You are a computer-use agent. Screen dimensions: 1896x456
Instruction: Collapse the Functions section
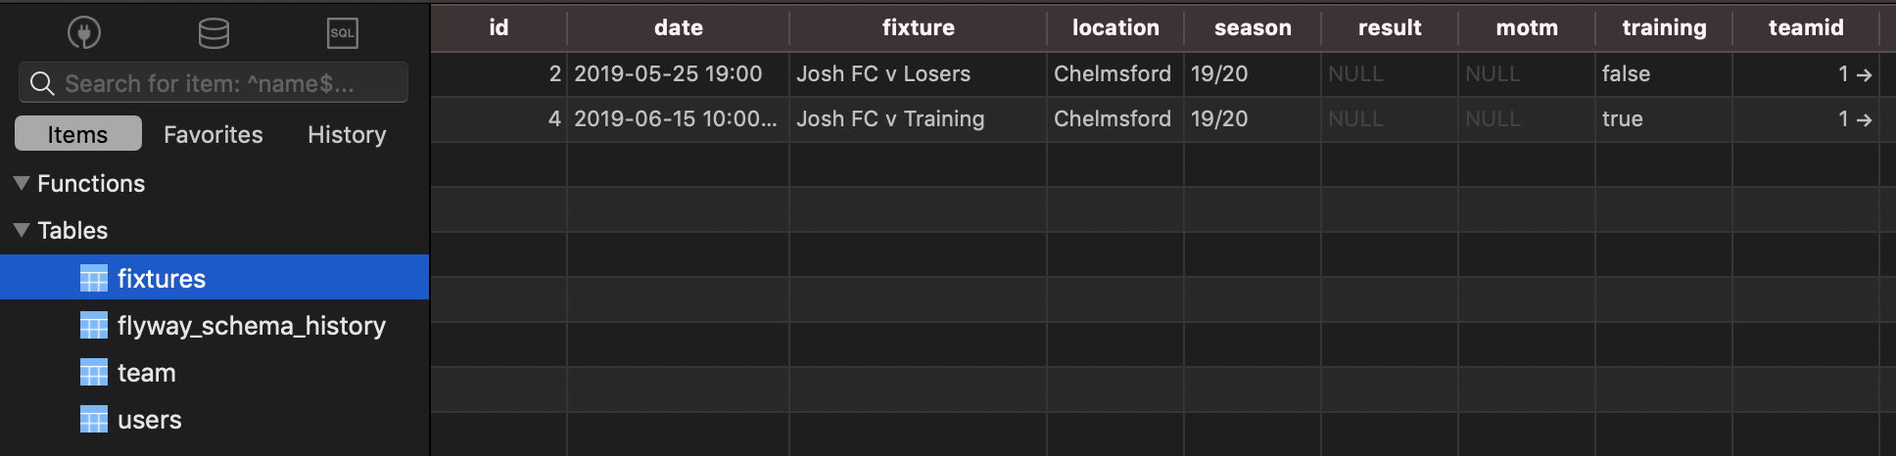click(x=22, y=184)
